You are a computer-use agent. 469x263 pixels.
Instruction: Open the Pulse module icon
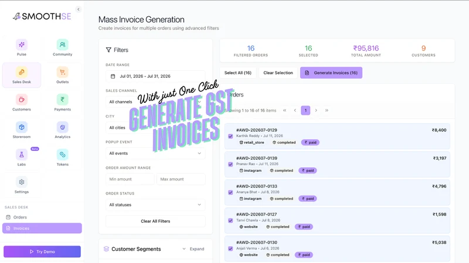[x=22, y=45]
